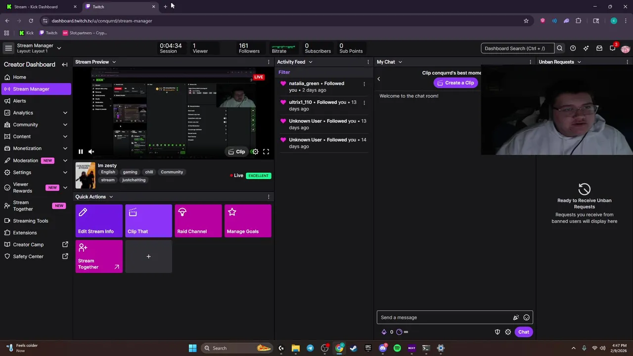Open Spotify from the Windows taskbar

point(397,348)
